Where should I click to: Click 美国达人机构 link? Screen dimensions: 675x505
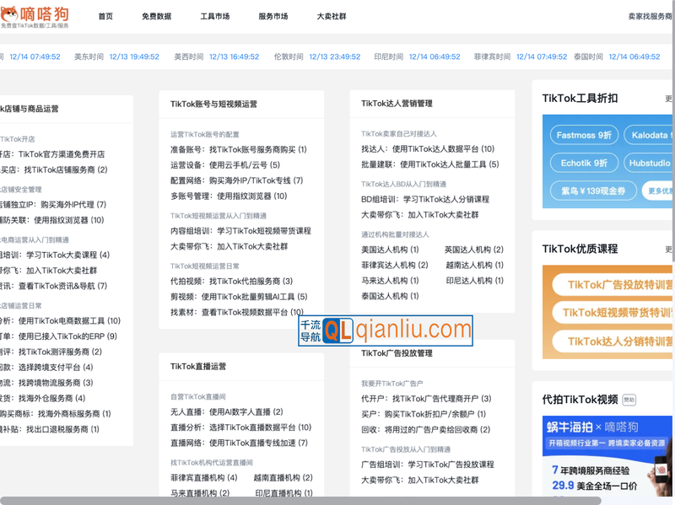[x=390, y=250]
